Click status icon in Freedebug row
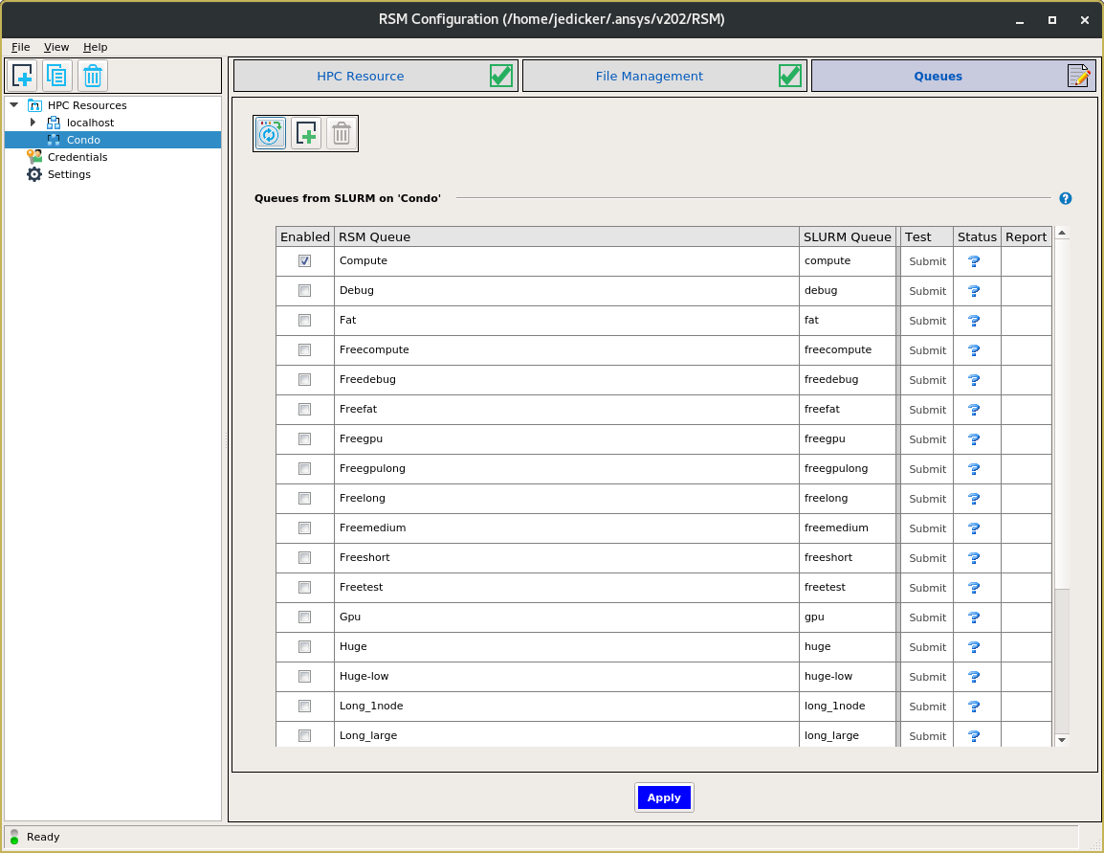1104x853 pixels. [975, 380]
